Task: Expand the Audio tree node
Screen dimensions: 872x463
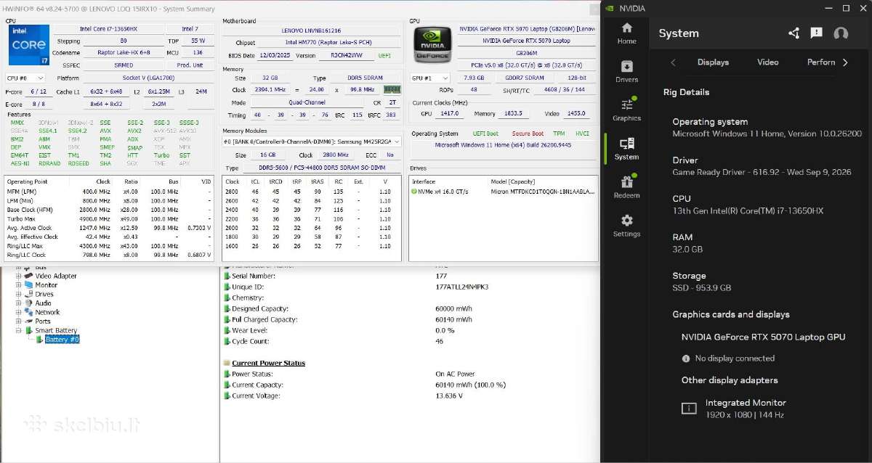Action: 19,303
